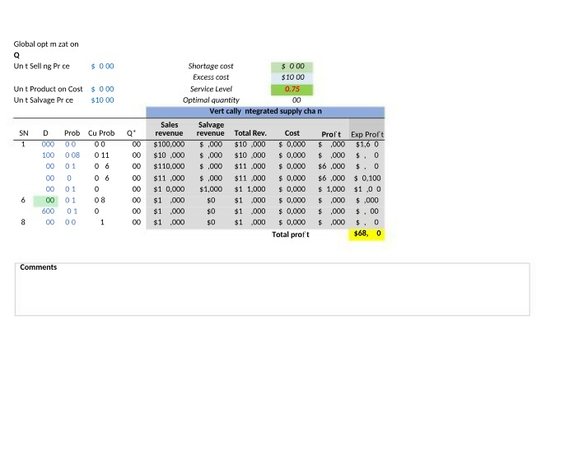Click the 'Total prof t' label
Screen dimensions: 588x454
pyautogui.click(x=291, y=234)
